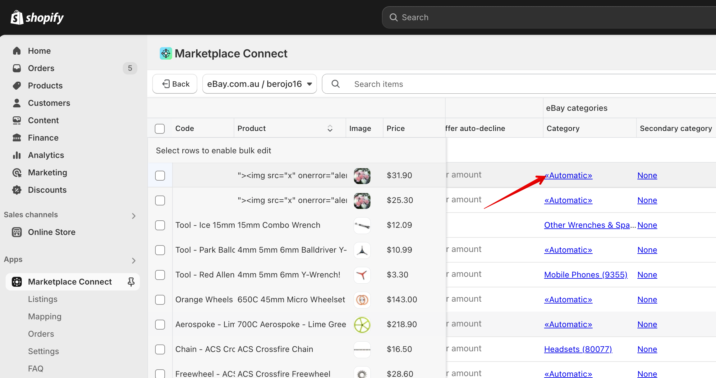Click the Marketplace Connect sidebar app icon
The width and height of the screenshot is (716, 378).
[x=17, y=281]
